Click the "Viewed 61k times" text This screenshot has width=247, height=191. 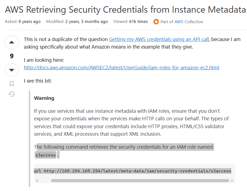click(131, 22)
